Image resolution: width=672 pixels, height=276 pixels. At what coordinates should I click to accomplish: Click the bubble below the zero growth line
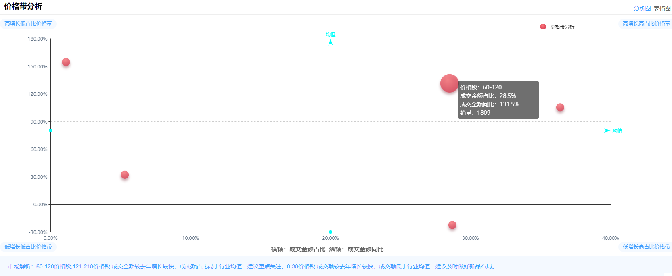[452, 225]
